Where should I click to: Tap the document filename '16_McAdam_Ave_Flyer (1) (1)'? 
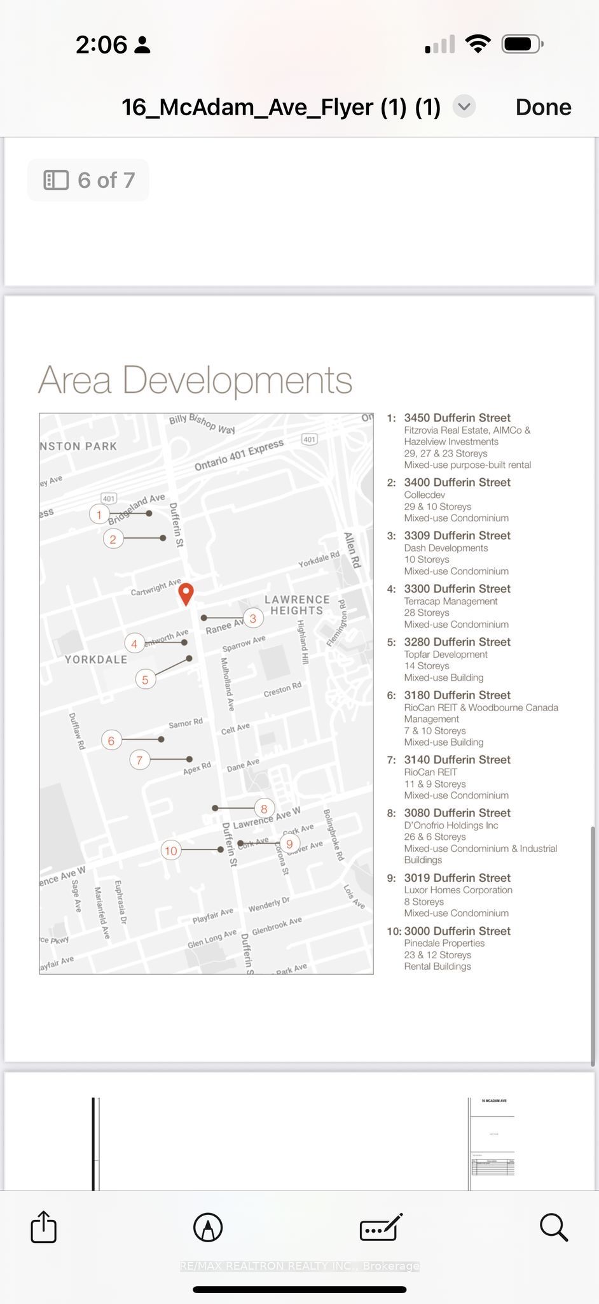pos(281,107)
